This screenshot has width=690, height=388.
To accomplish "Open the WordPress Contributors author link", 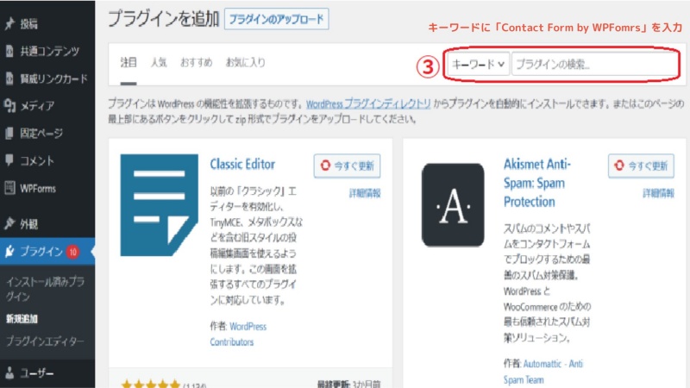I will pos(238,334).
